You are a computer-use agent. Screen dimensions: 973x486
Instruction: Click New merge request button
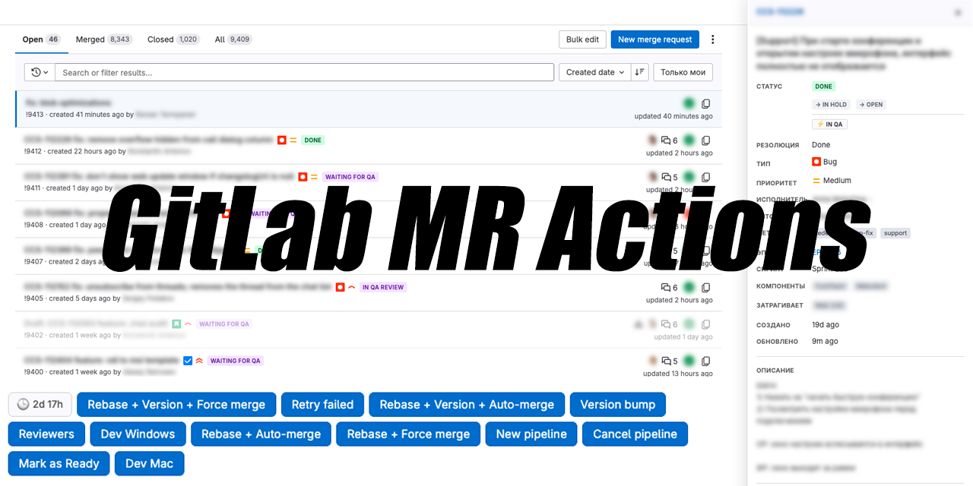click(x=655, y=39)
